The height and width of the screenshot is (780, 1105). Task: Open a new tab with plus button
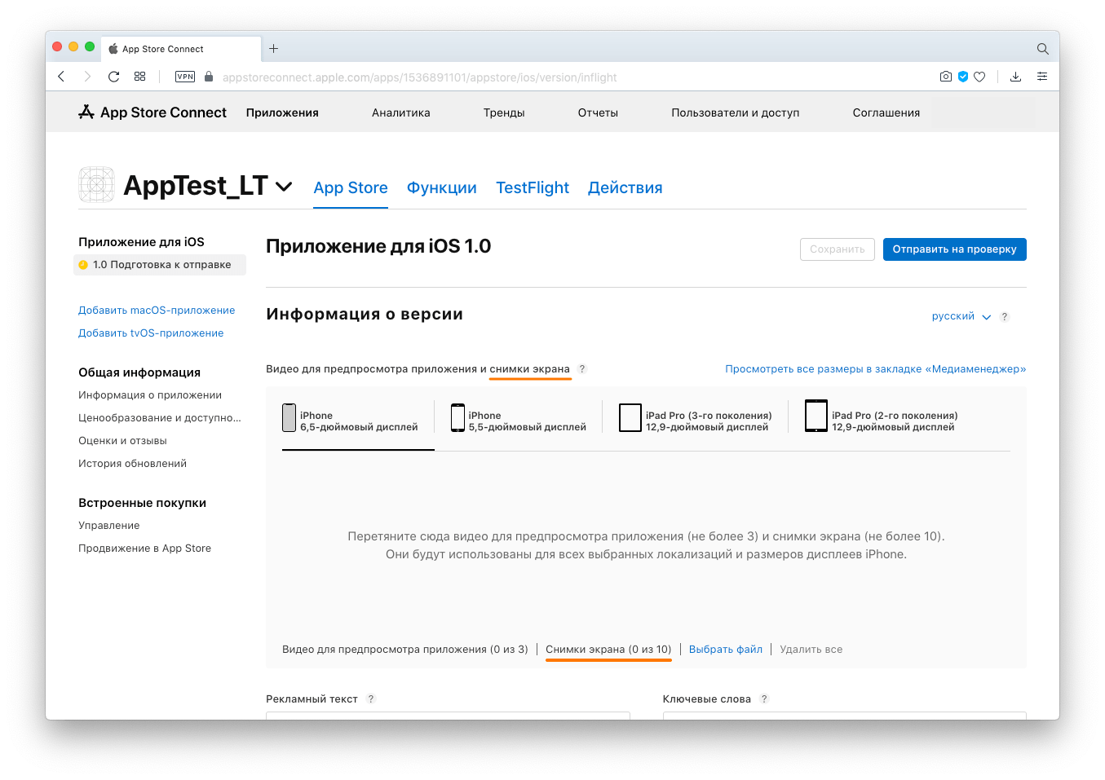274,49
